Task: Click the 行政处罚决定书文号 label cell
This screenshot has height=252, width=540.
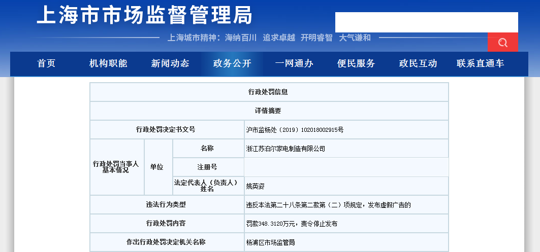Action: point(167,130)
